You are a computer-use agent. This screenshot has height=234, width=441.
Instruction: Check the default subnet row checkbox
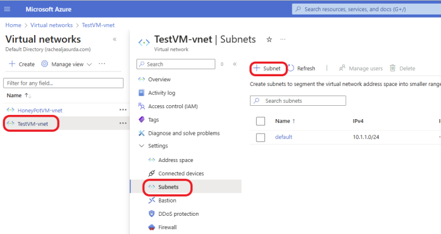pyautogui.click(x=260, y=137)
